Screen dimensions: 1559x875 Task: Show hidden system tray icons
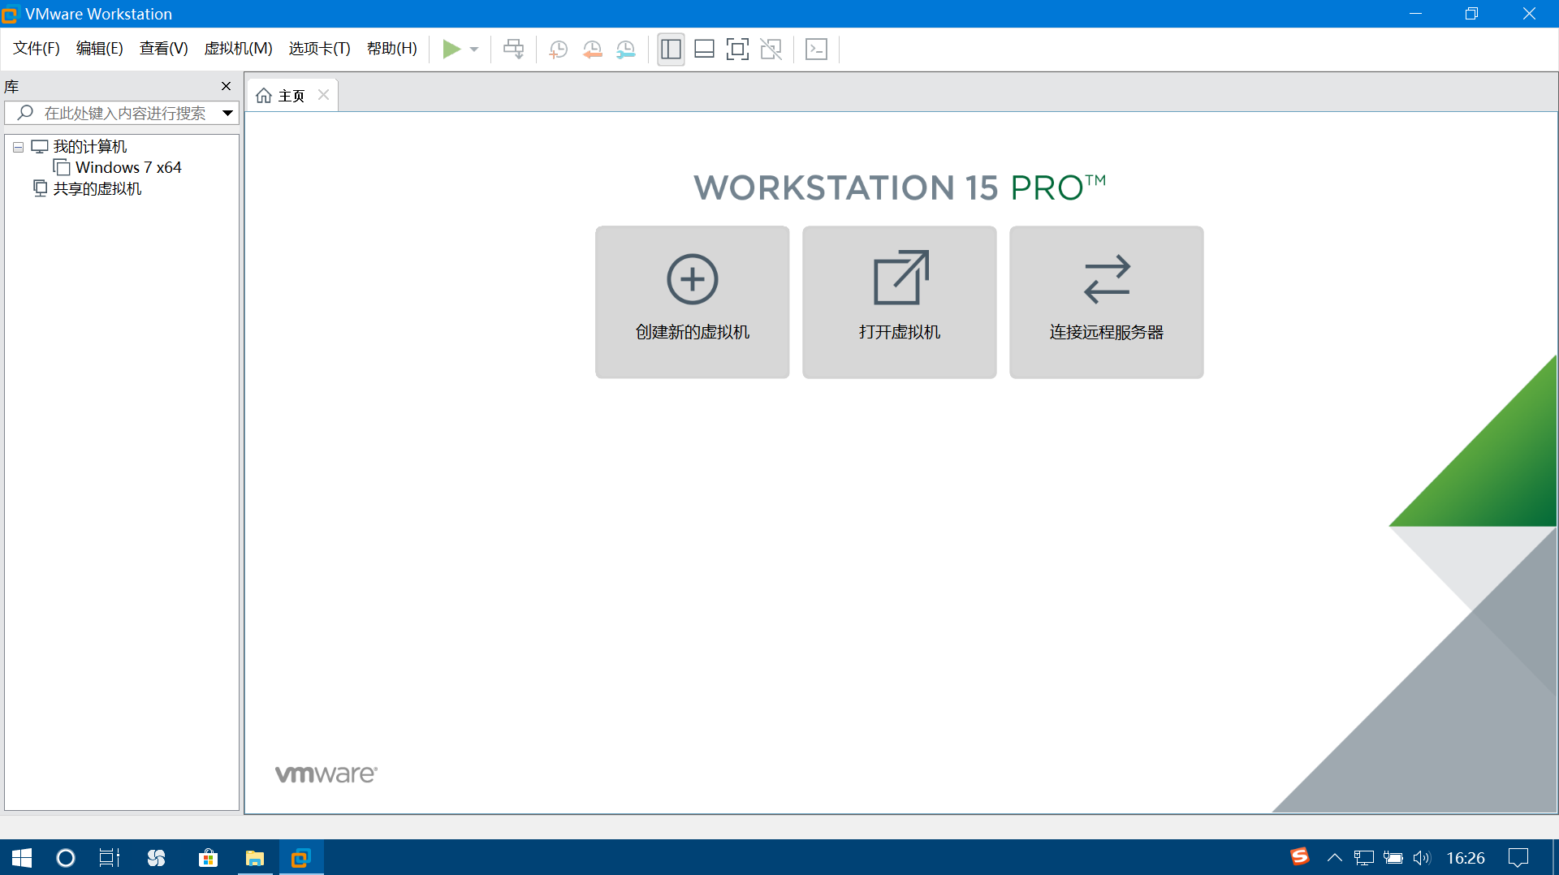point(1334,858)
